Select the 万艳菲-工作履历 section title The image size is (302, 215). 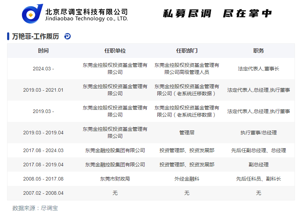coord(36,36)
